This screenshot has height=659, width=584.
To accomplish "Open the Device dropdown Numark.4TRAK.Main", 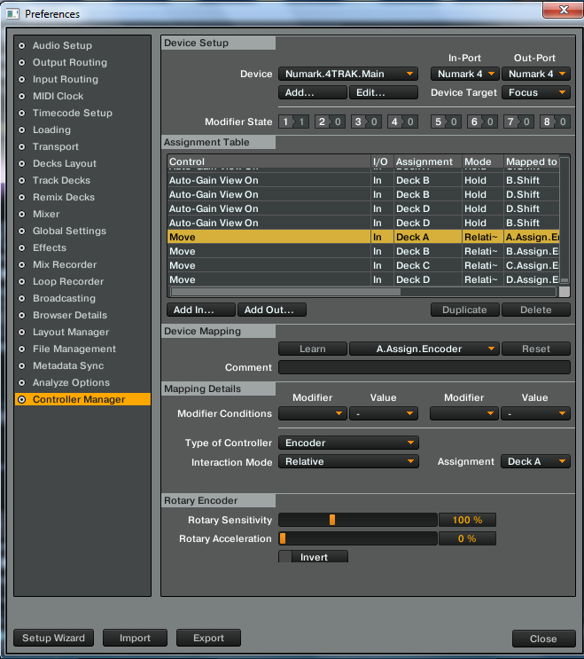I will (348, 74).
